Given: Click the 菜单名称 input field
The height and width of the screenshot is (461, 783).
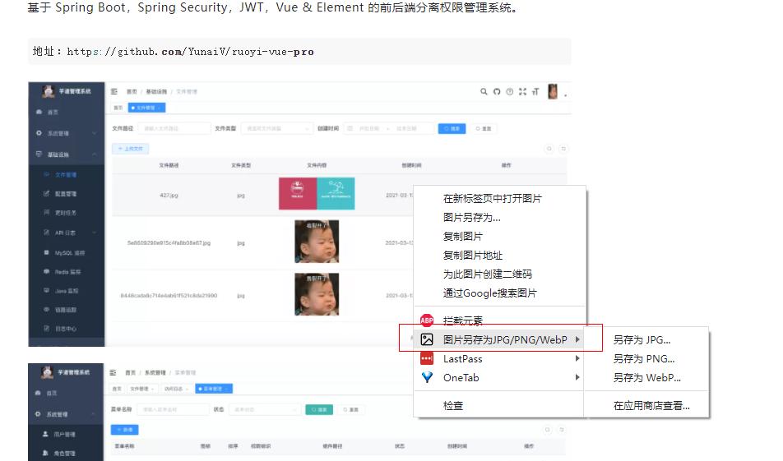Looking at the screenshot, I should pos(174,409).
